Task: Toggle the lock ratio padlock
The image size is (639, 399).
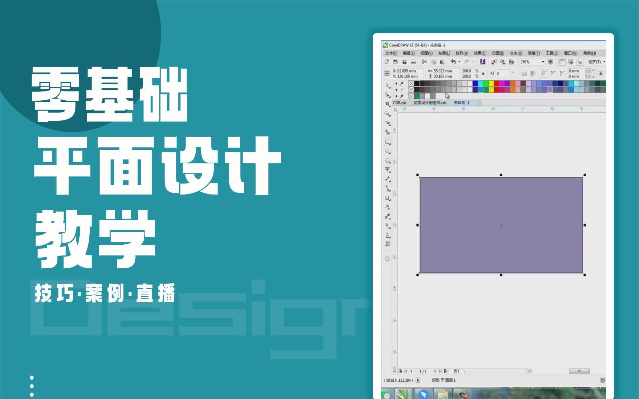Action: click(483, 73)
